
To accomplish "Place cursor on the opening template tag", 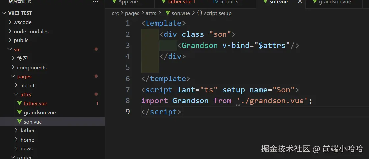I will point(164,23).
